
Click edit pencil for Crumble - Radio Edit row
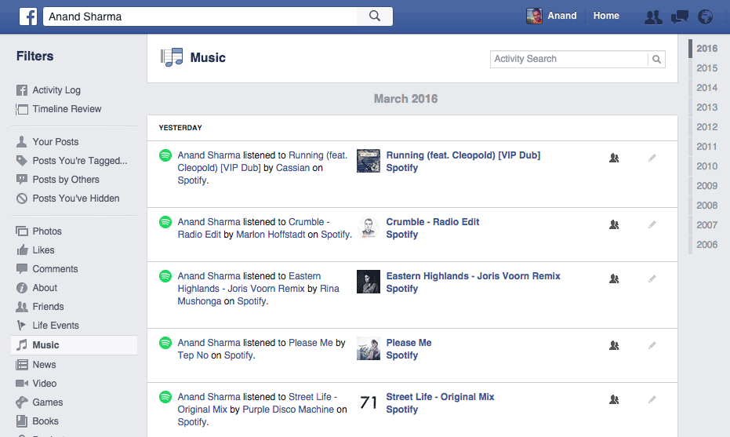[652, 224]
